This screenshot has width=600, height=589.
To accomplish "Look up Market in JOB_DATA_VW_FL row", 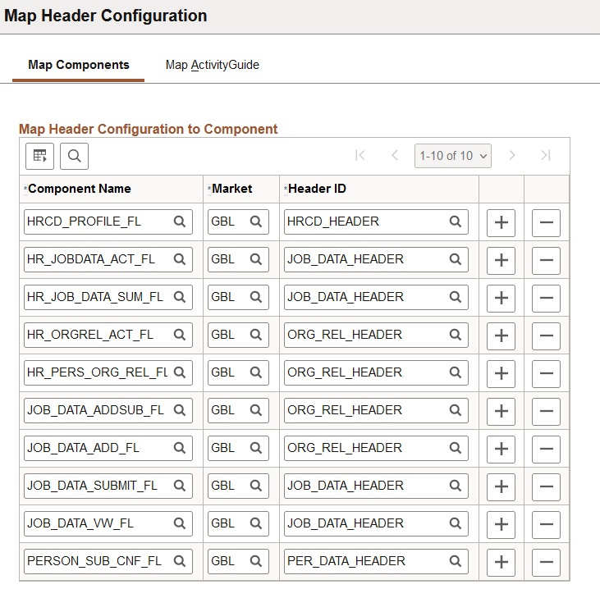I will 256,523.
